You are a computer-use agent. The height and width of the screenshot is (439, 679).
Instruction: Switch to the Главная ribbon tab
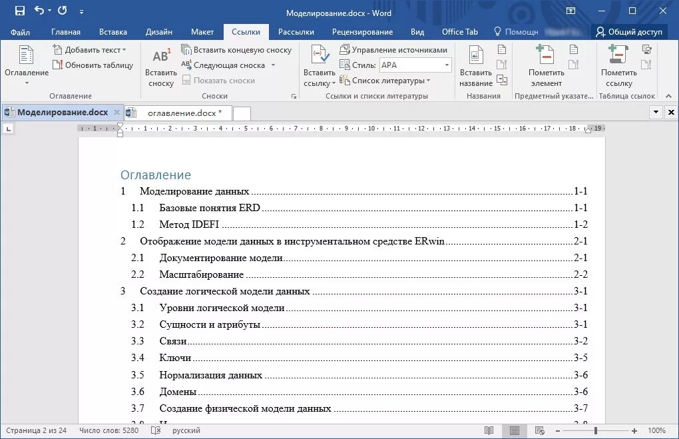66,32
